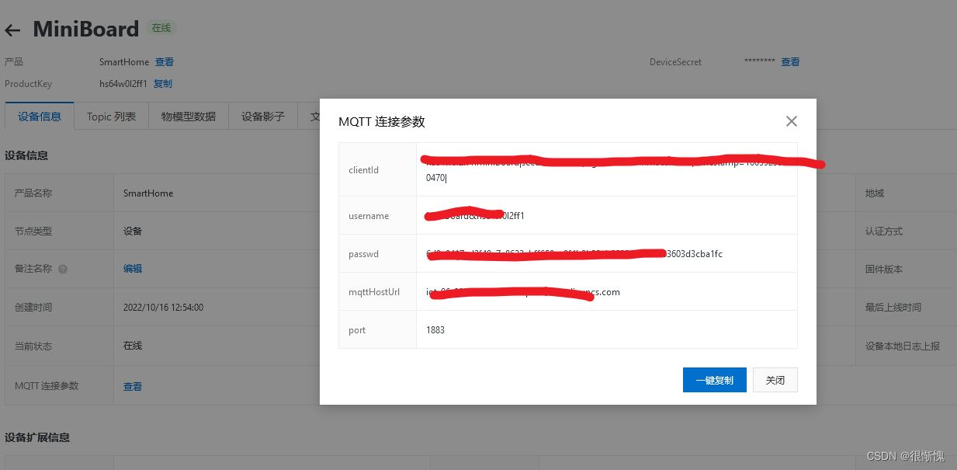
Task: Click the port field showing 1883
Action: tap(605, 329)
